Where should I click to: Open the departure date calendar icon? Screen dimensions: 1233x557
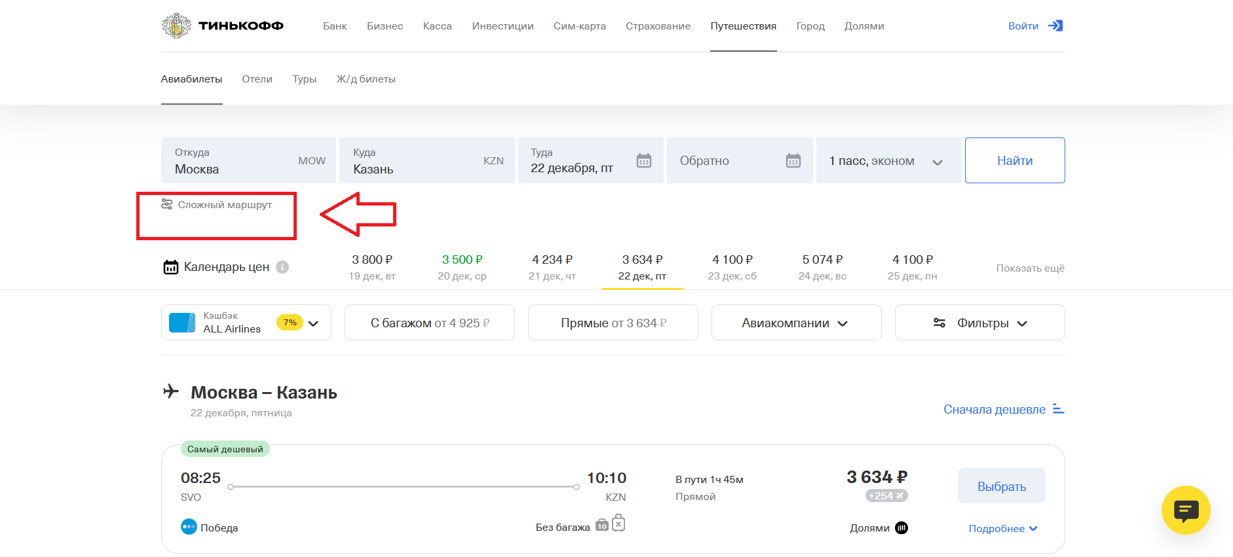pyautogui.click(x=643, y=160)
